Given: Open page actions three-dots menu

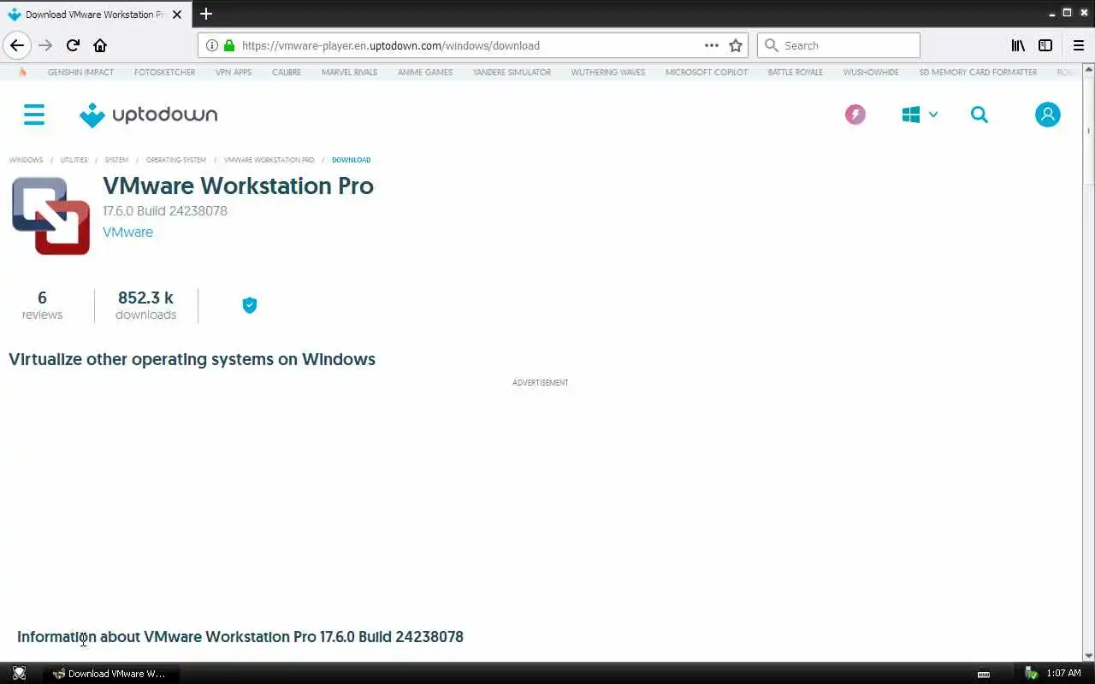Looking at the screenshot, I should [712, 45].
